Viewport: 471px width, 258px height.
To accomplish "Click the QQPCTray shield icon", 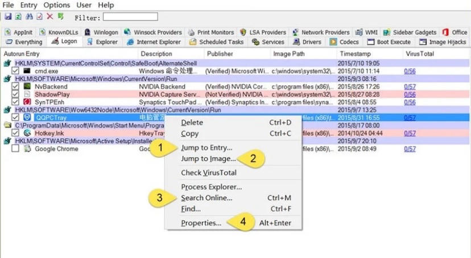I will point(27,117).
